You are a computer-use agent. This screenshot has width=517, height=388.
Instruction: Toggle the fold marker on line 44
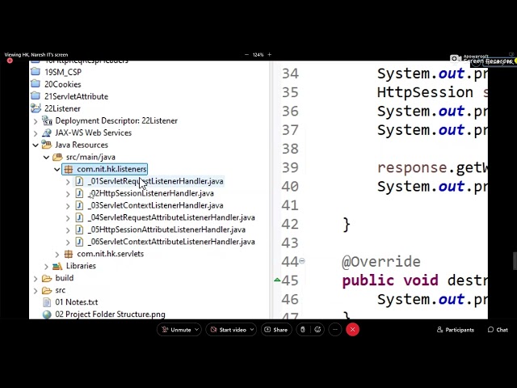coord(302,261)
